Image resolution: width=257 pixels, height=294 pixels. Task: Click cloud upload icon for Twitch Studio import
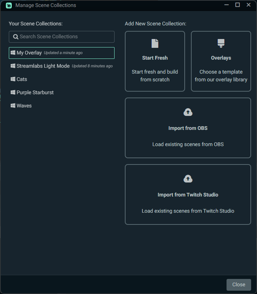(x=188, y=179)
